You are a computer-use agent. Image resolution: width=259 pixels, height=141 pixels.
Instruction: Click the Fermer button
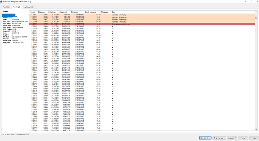point(243,138)
